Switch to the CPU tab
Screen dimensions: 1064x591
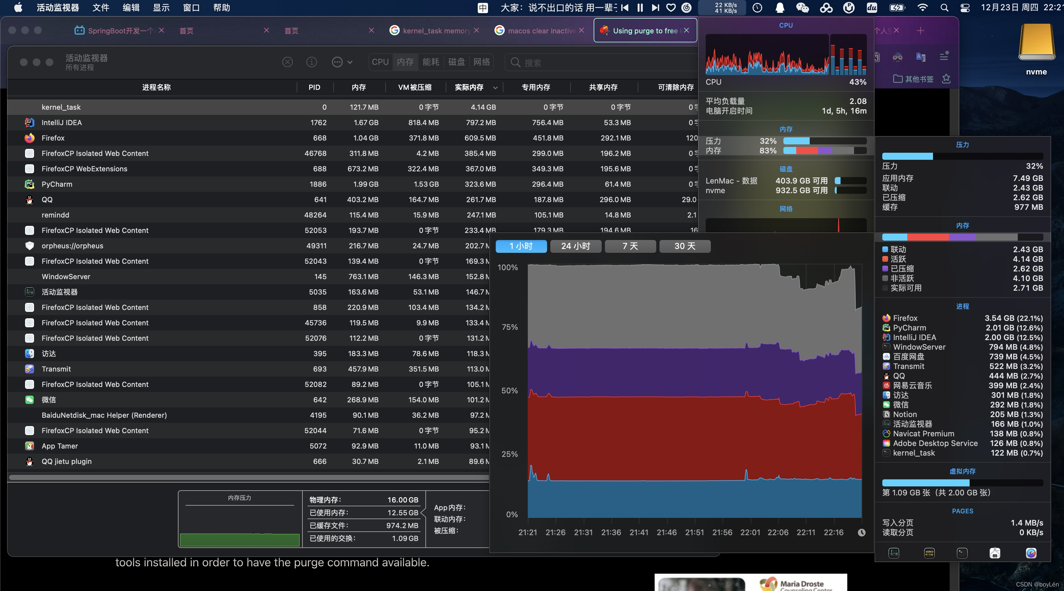380,62
